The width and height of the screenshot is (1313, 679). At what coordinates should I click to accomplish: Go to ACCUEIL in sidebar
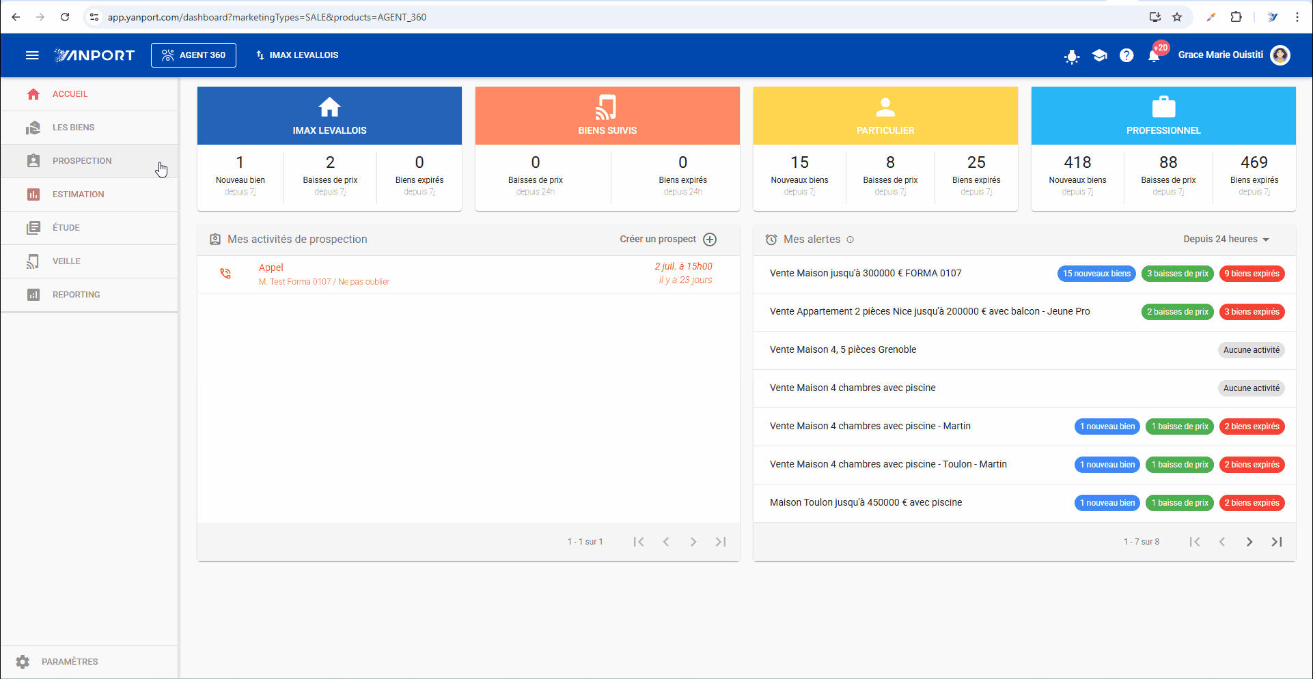pos(89,94)
